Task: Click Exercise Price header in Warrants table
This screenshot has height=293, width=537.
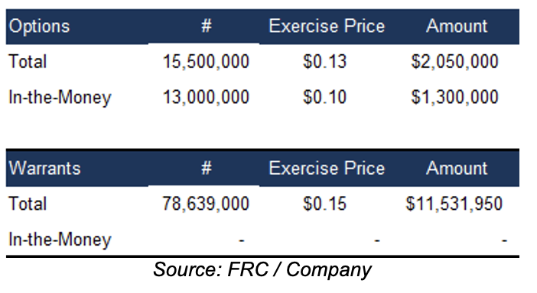Action: [327, 169]
